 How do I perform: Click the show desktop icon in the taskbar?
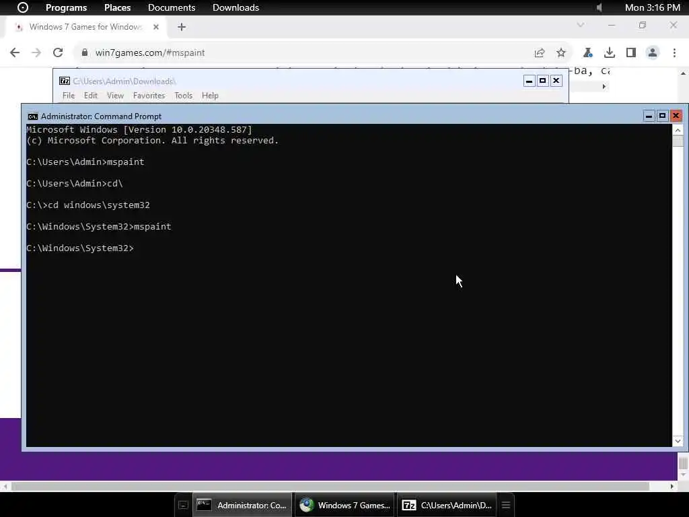click(183, 505)
